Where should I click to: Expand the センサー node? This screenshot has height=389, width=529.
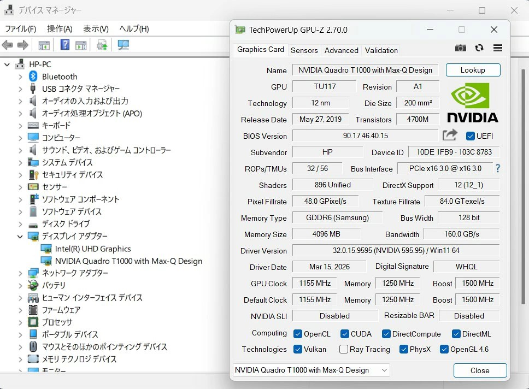click(x=20, y=187)
